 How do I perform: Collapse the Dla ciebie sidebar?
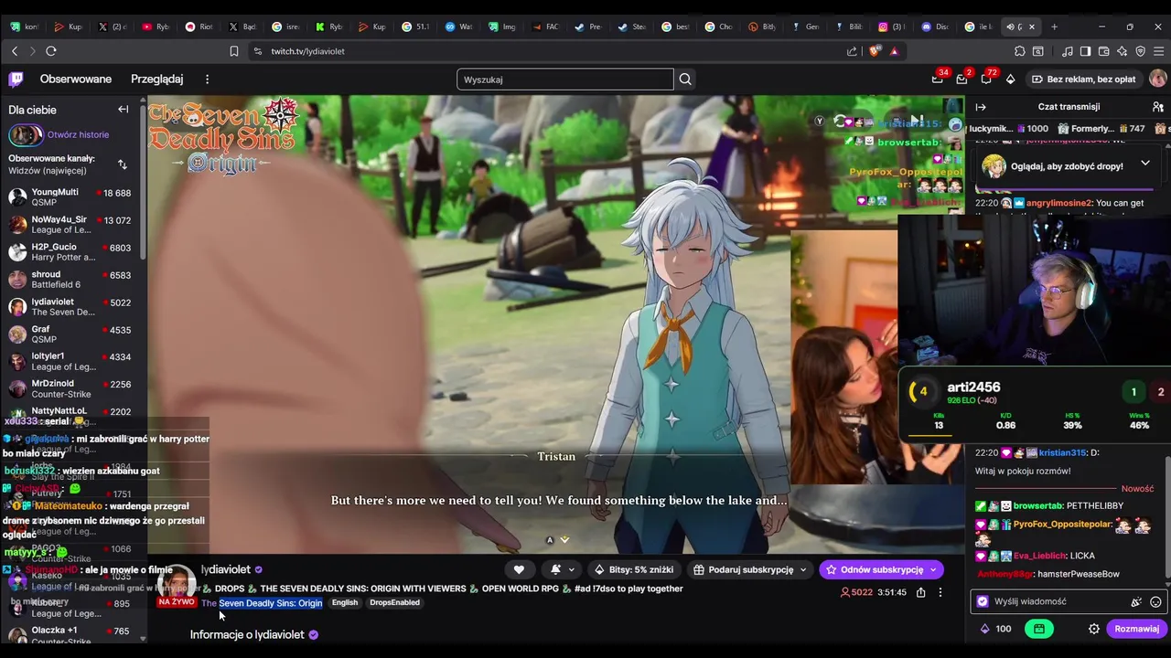123,110
